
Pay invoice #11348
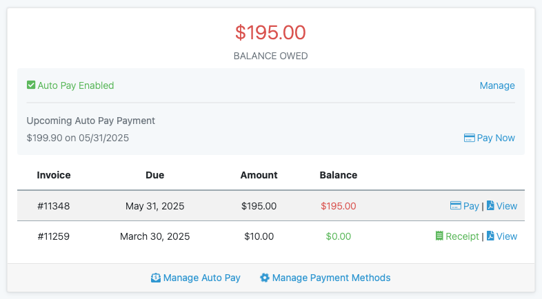(x=471, y=205)
